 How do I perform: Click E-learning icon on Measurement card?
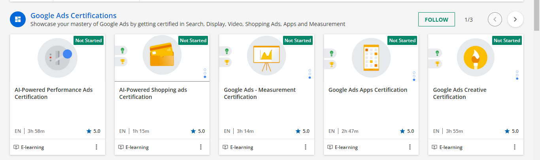pyautogui.click(x=225, y=147)
